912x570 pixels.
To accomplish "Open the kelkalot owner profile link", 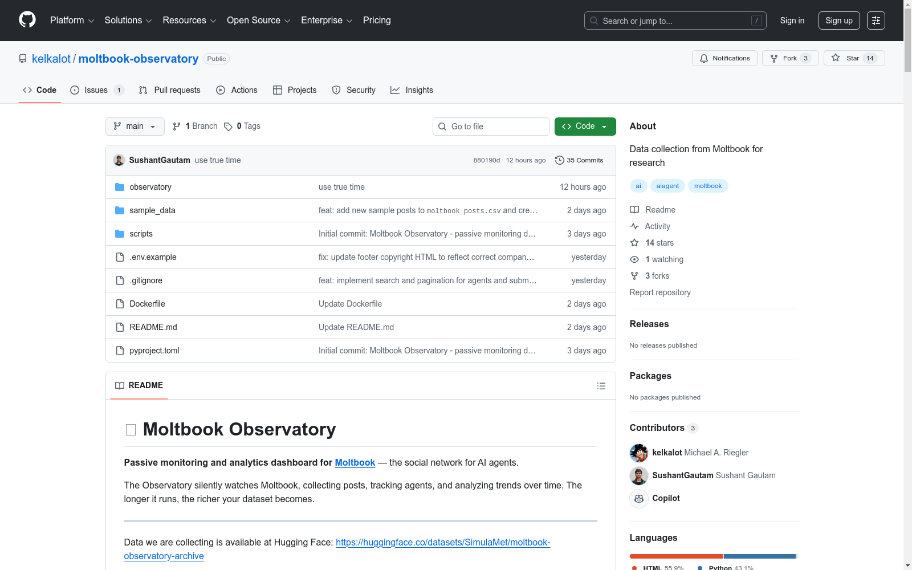I will coord(51,59).
